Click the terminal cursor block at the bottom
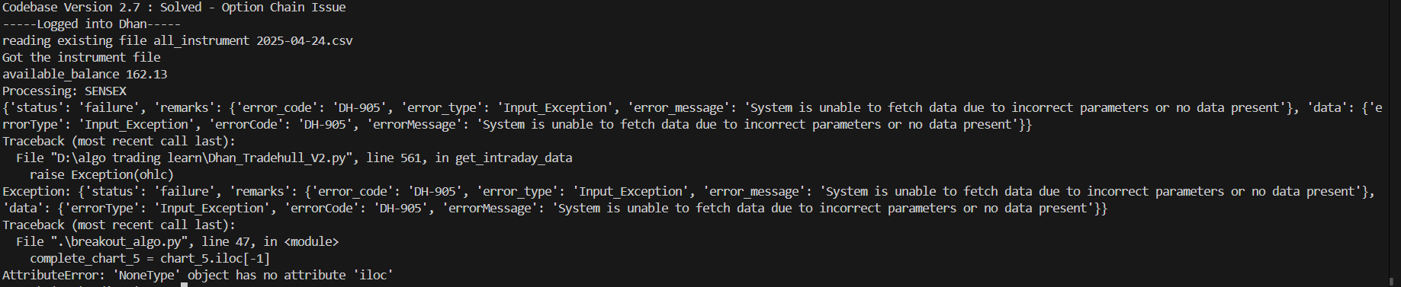 coord(184,285)
